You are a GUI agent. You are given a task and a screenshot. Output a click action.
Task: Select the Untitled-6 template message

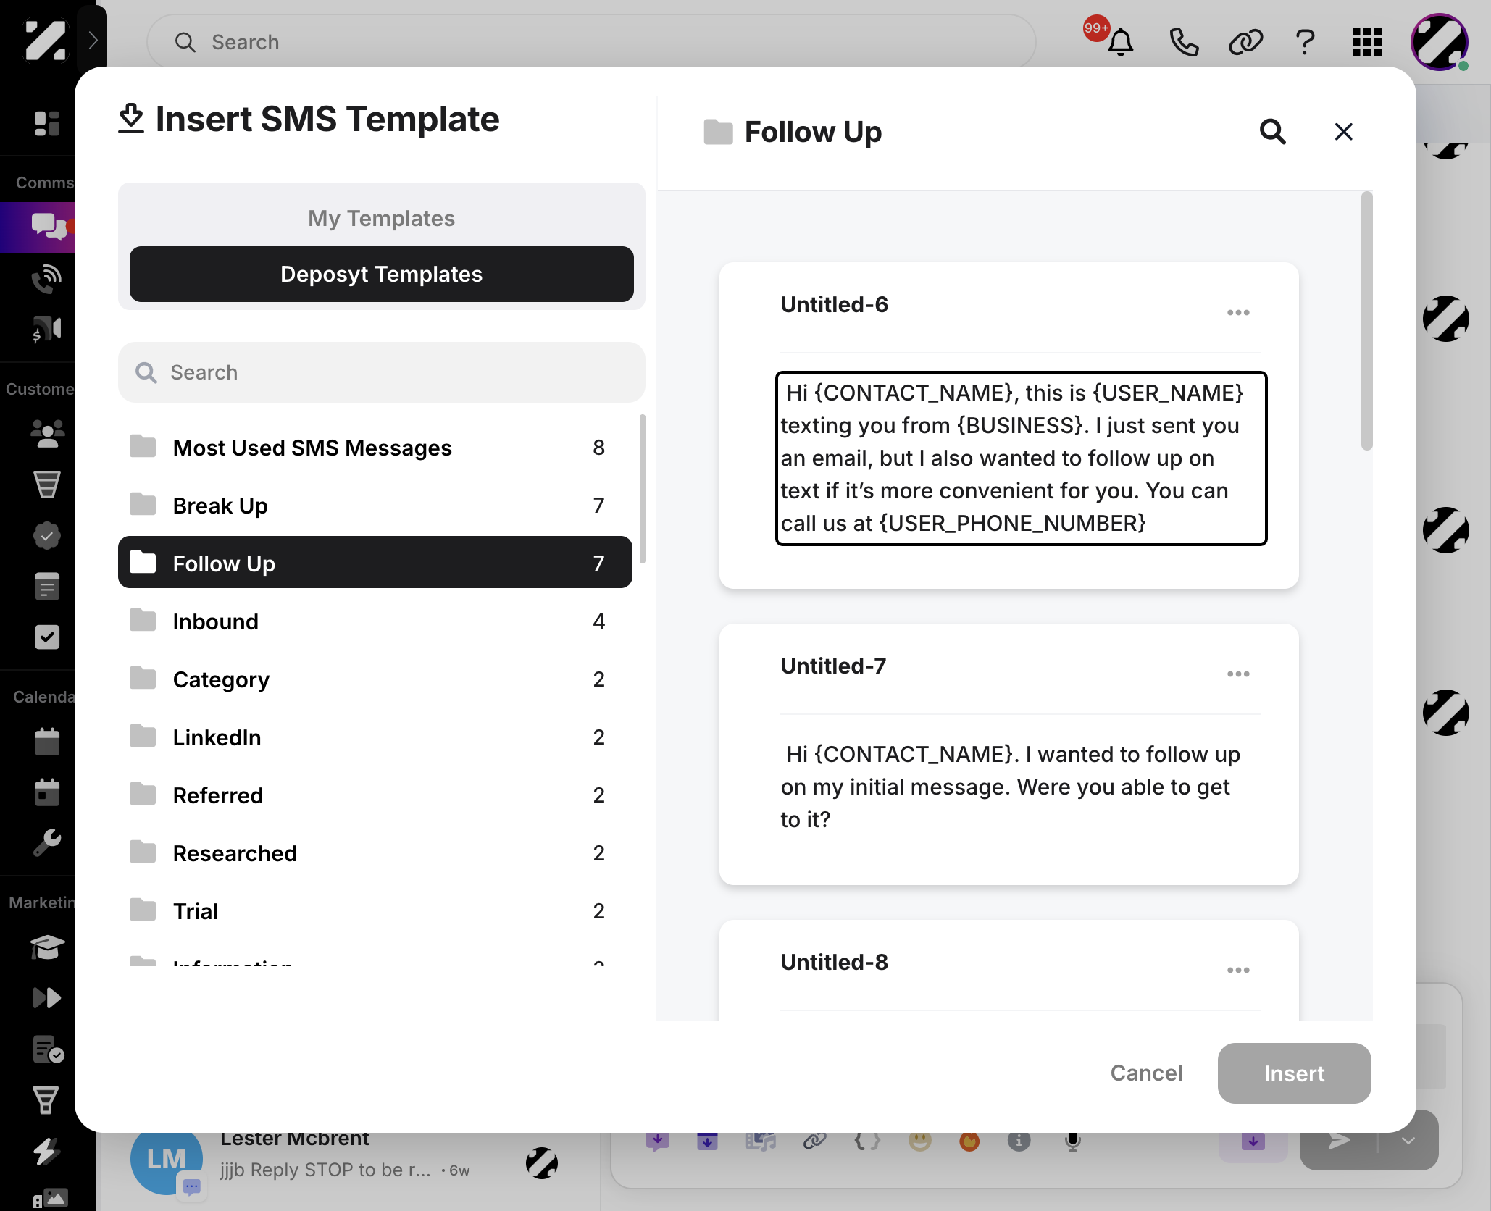coord(1020,458)
